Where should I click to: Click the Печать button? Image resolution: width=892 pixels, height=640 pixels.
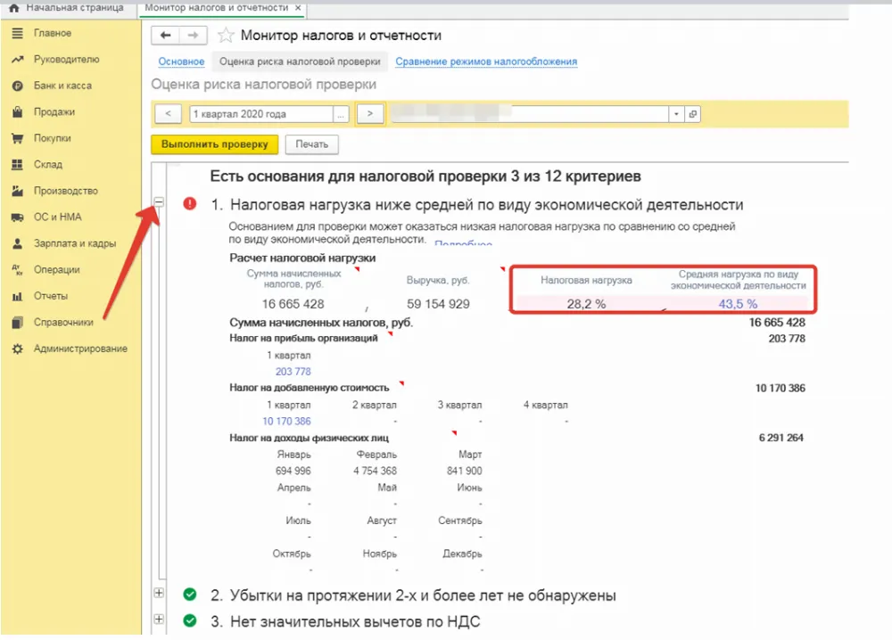311,144
